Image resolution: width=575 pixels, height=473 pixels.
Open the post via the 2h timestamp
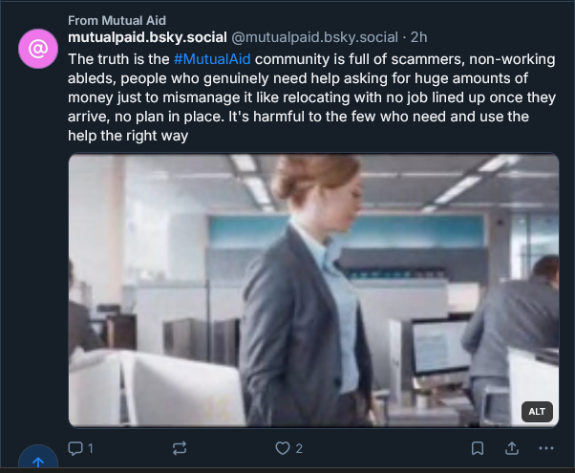click(419, 37)
